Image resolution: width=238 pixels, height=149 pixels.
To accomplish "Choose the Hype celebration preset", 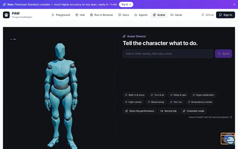I will (x=203, y=95).
